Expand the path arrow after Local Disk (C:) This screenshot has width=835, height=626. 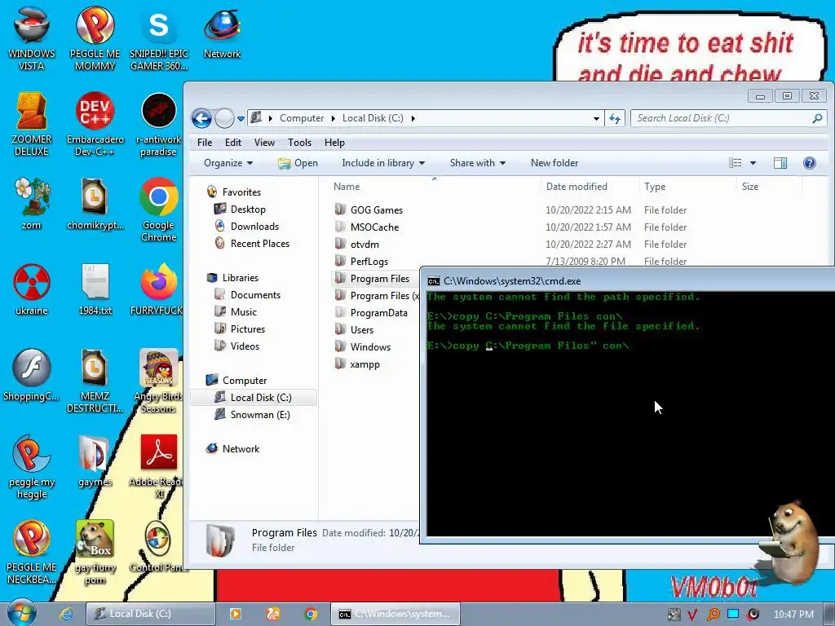[x=413, y=118]
